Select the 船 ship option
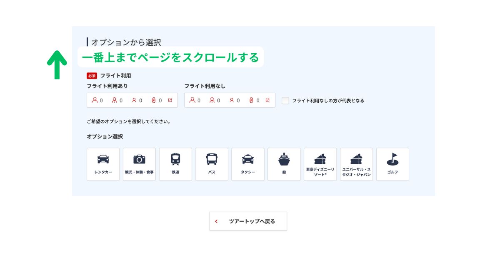500x262 pixels. click(x=284, y=164)
